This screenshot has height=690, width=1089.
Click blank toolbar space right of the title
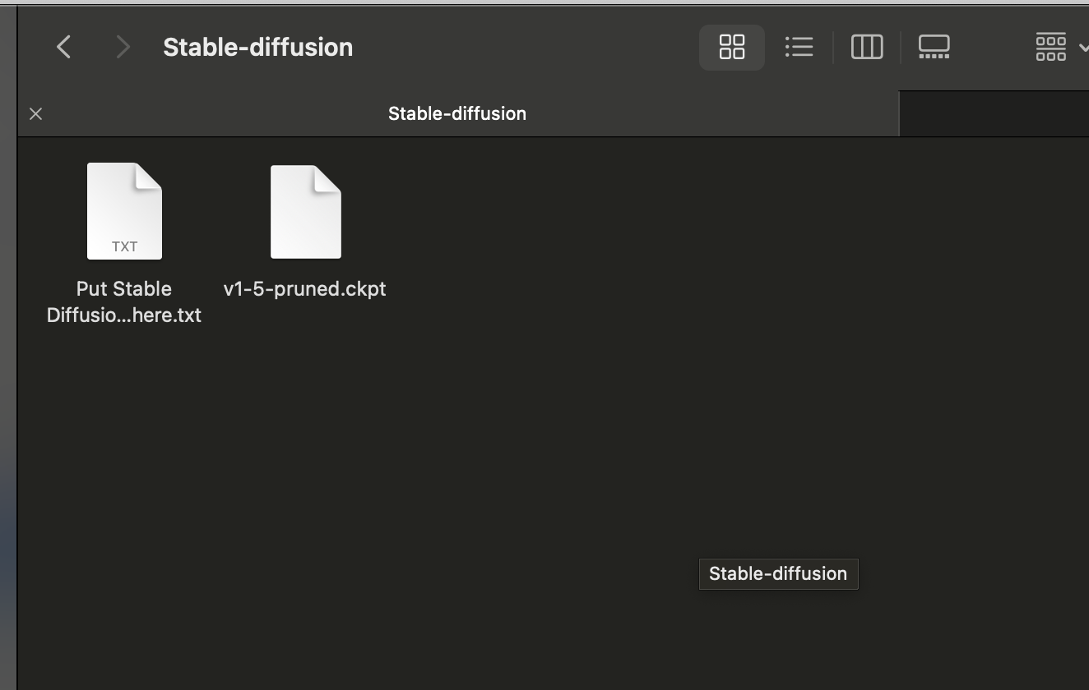526,47
